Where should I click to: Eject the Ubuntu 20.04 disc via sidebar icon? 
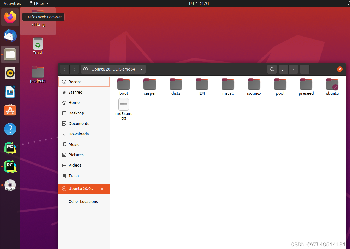[x=102, y=189]
